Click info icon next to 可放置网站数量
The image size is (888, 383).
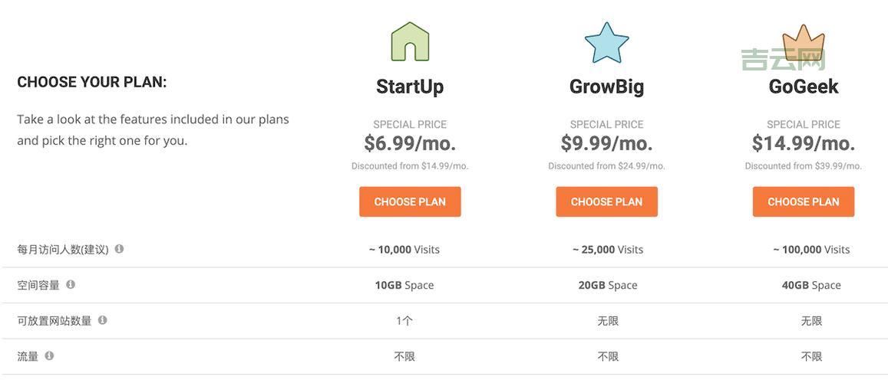(102, 320)
